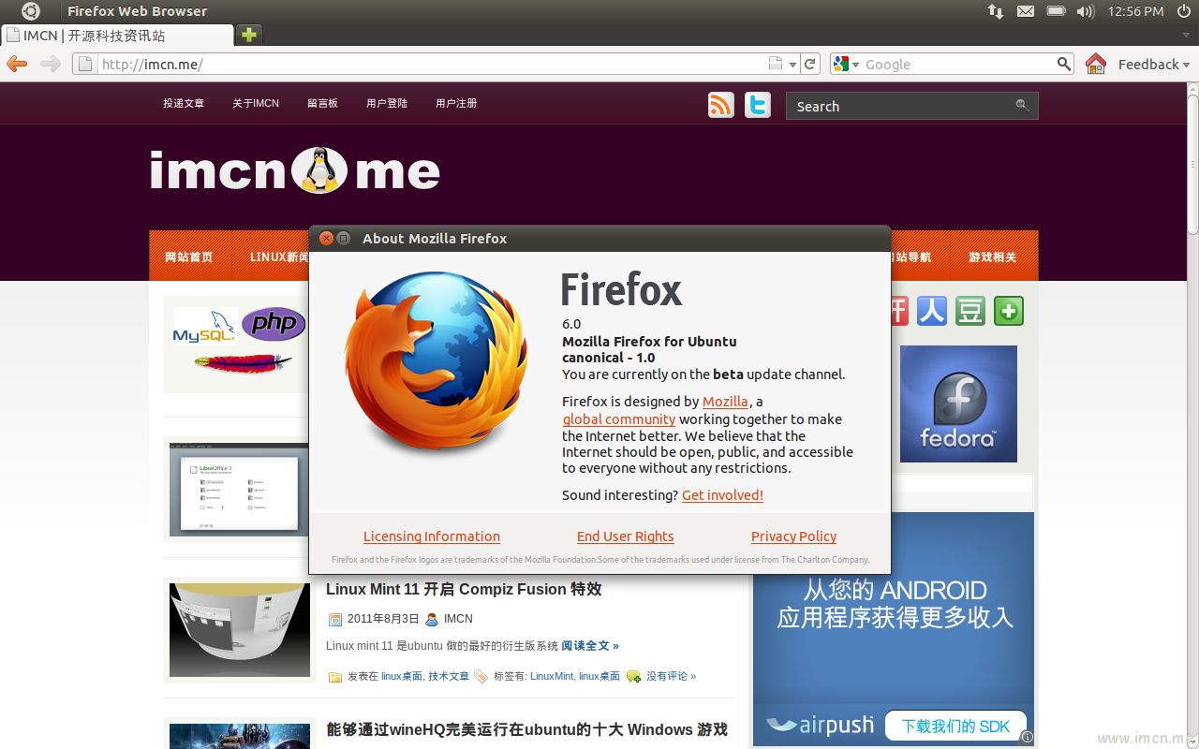This screenshot has width=1199, height=749.
Task: Go to the Firefox Home icon
Action: click(1096, 64)
